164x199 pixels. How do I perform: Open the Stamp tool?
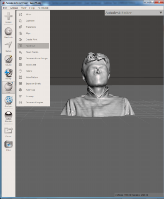8,74
